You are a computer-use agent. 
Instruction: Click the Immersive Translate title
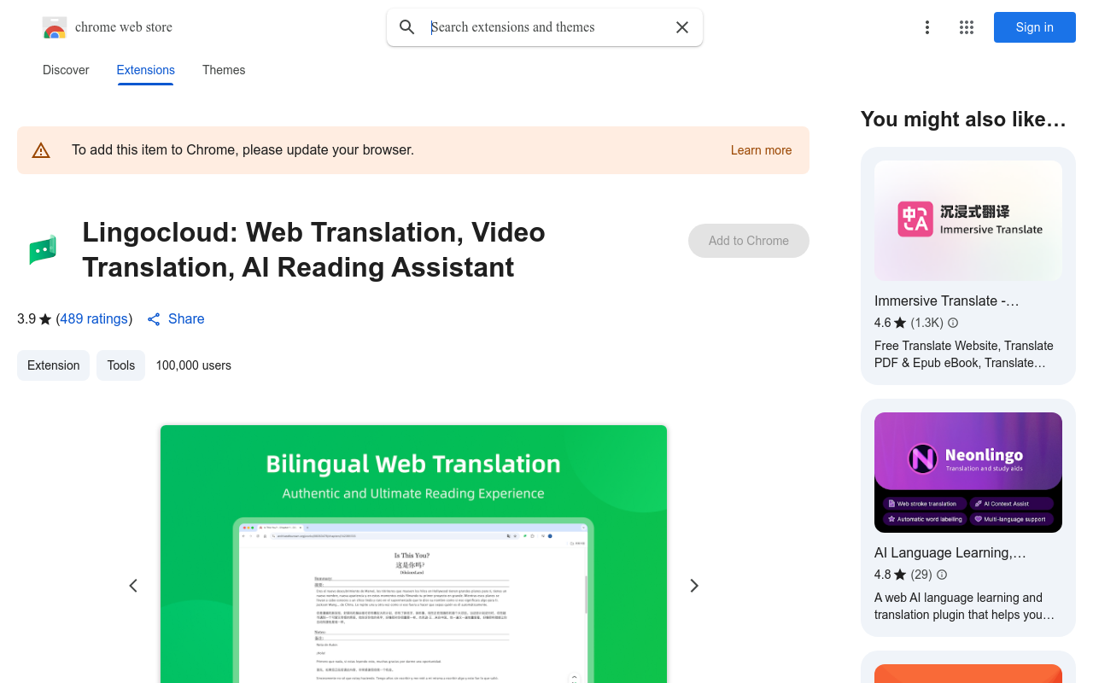pyautogui.click(x=947, y=301)
